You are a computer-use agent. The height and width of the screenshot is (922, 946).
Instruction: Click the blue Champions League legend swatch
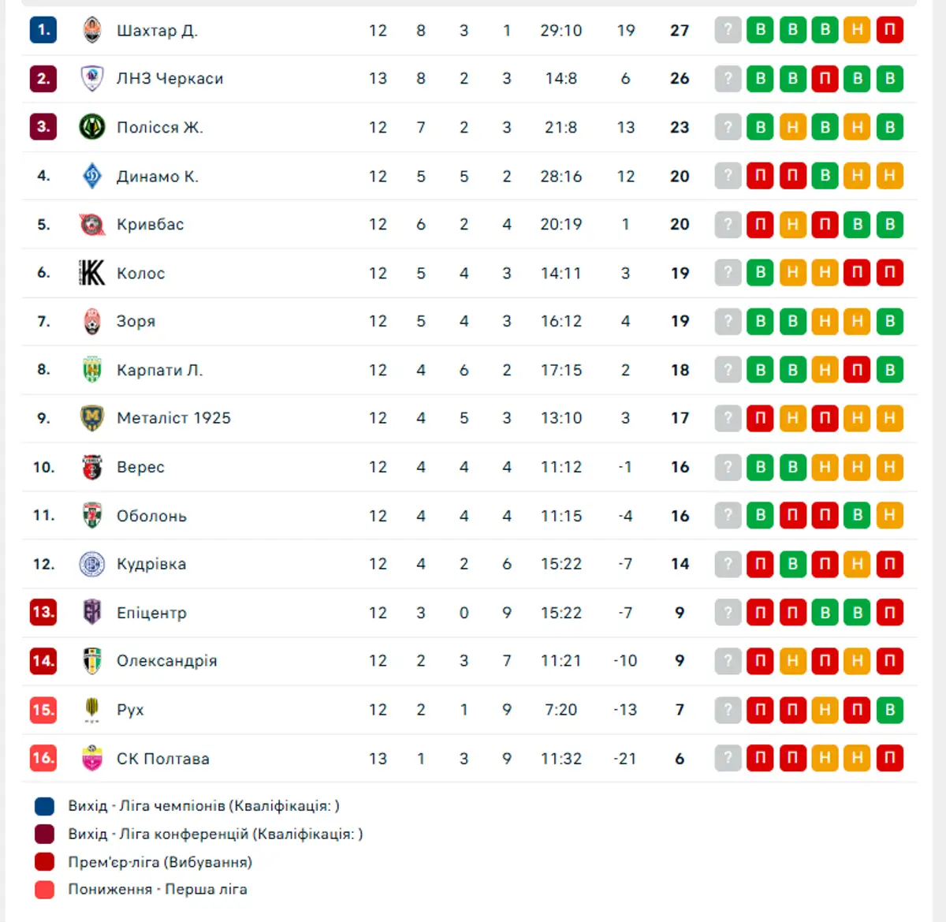(x=45, y=806)
